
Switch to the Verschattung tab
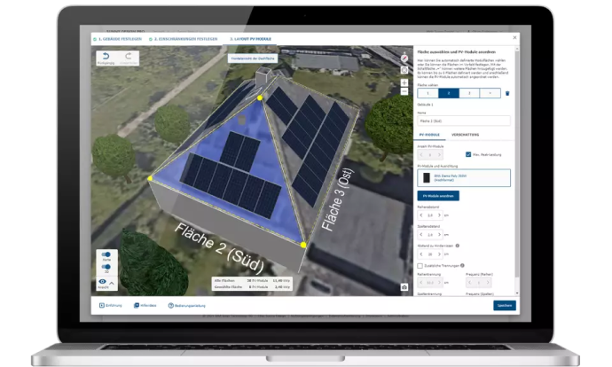[466, 135]
